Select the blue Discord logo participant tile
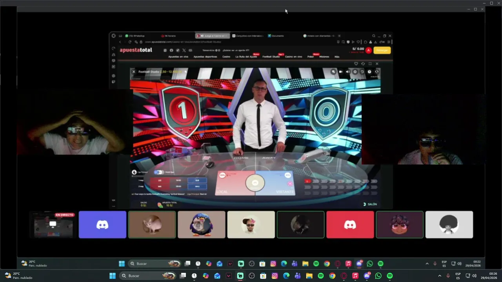Screen dimensions: 502x282 [x=102, y=225]
